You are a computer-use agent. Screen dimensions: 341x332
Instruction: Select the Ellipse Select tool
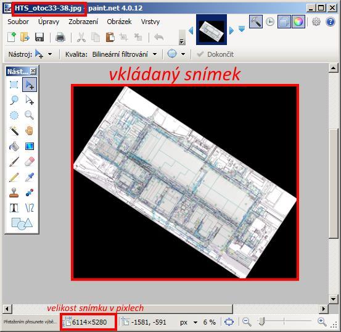[14, 115]
